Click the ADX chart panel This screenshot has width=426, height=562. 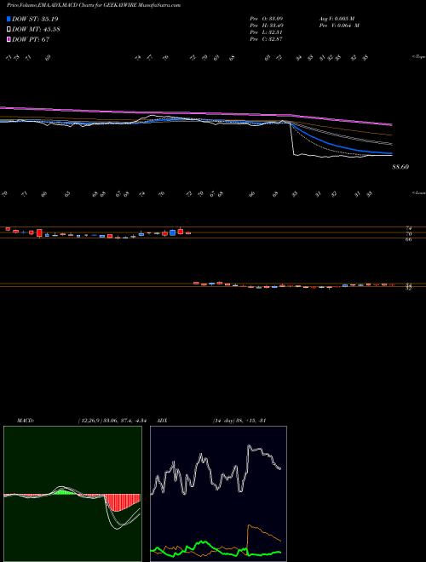218,494
